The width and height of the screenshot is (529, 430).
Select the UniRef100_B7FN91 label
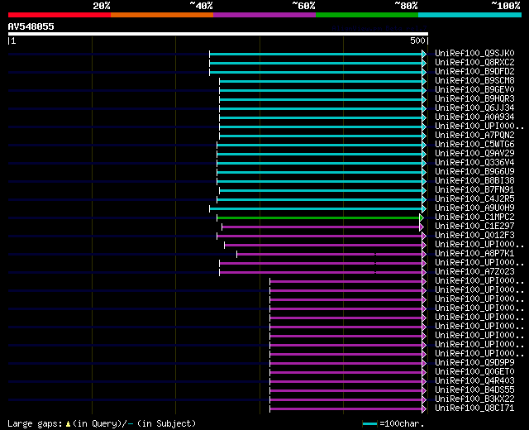[474, 190]
